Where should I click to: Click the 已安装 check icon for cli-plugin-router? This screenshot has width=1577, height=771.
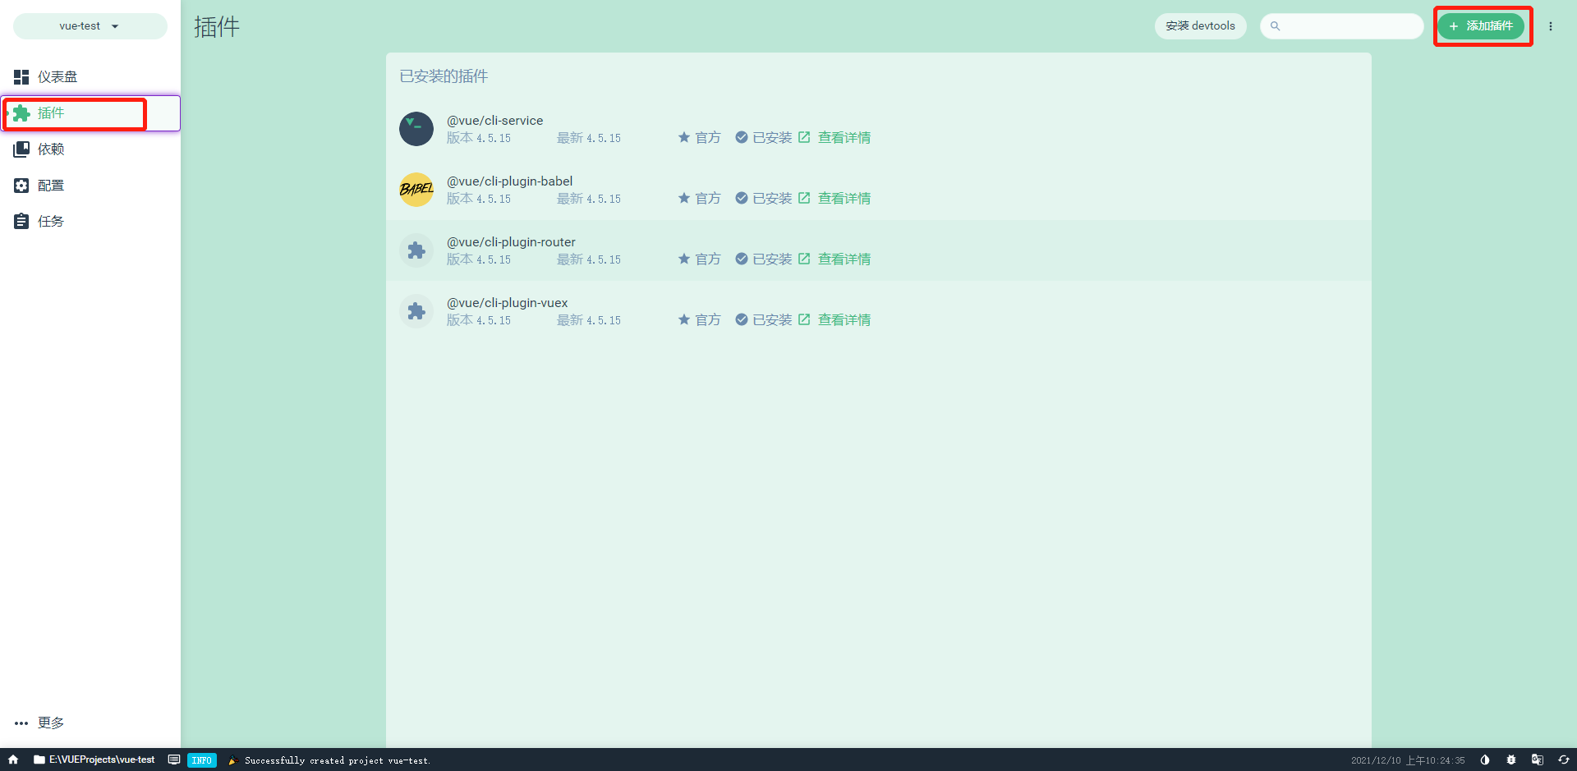tap(742, 259)
